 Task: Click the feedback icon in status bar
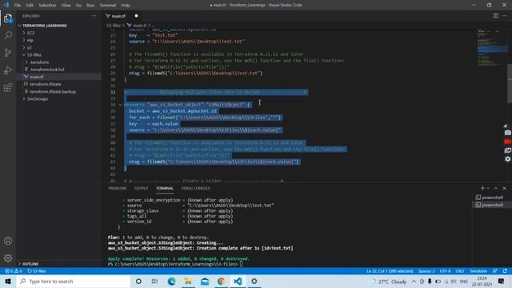pos(495,271)
